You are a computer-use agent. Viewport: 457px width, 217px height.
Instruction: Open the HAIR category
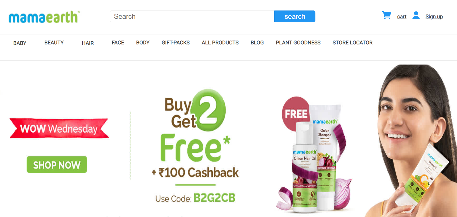pyautogui.click(x=88, y=43)
